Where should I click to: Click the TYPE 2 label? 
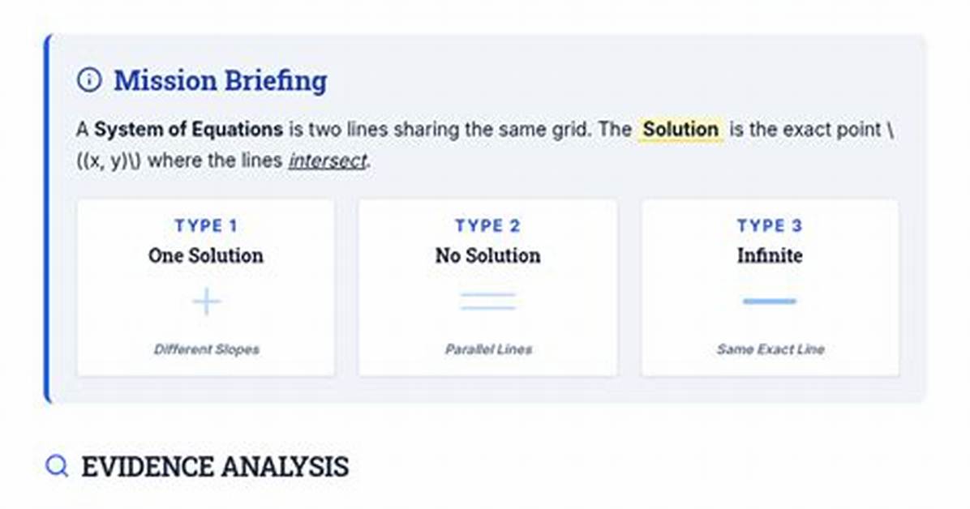(488, 226)
